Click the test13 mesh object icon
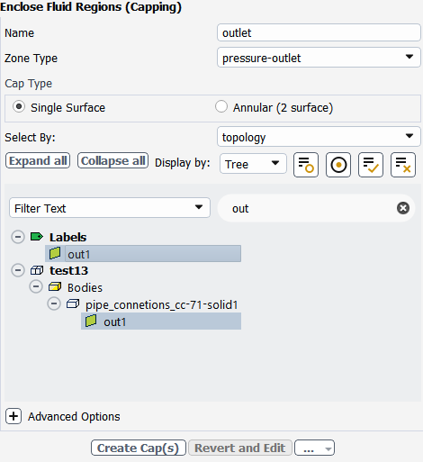423x462 pixels. point(37,270)
